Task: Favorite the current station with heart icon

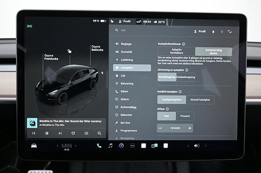Action: point(73,133)
